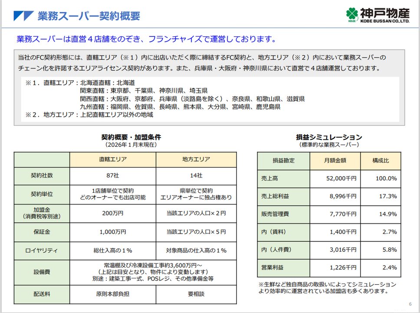
Task: Click the 損益シミュレーション heading
Action: (x=329, y=137)
